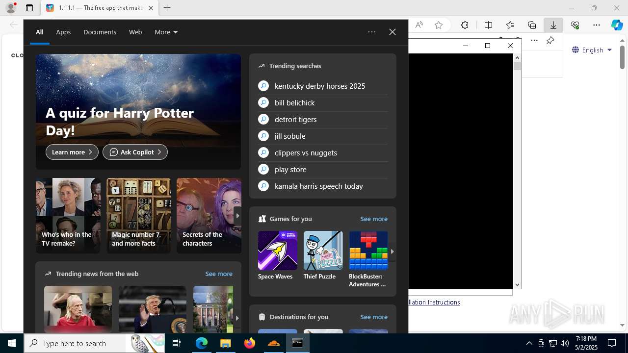Close the 1.1.1.1 browser tab
Screen dimensions: 628x353
pos(151,8)
